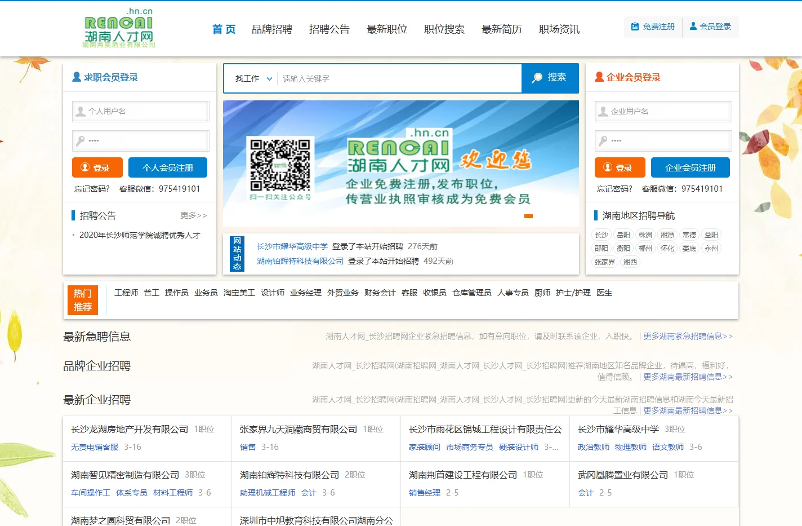Image resolution: width=802 pixels, height=526 pixels.
Task: Click 仓库管理员 in 热门推荐
Action: tap(472, 293)
